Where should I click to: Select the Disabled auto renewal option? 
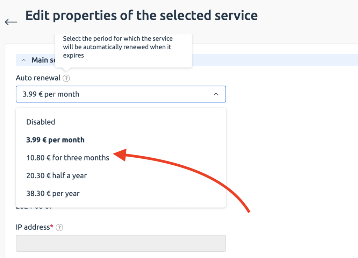point(41,122)
